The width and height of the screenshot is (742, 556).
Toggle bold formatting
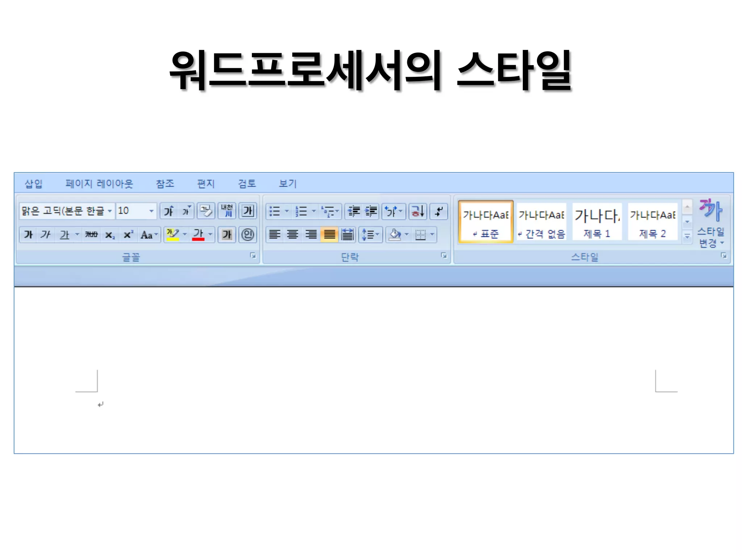click(28, 235)
